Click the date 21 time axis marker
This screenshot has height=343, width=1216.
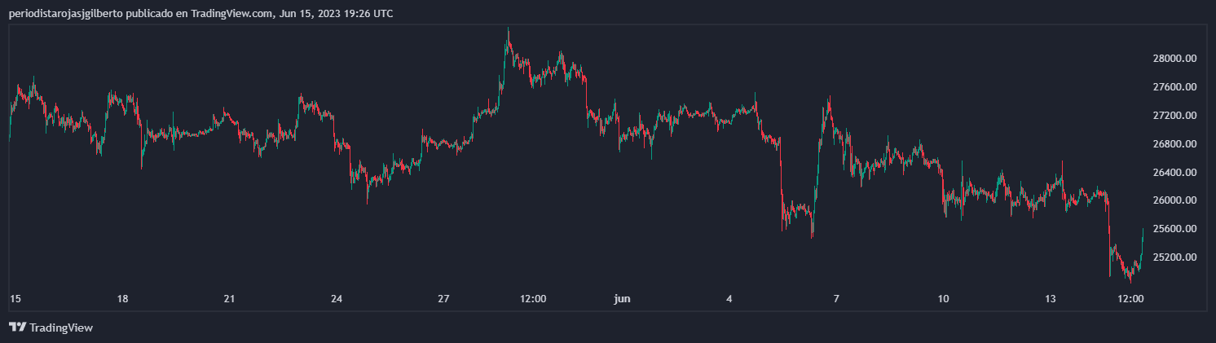[229, 299]
